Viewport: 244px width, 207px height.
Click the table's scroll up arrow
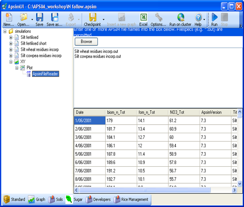pos(240,112)
